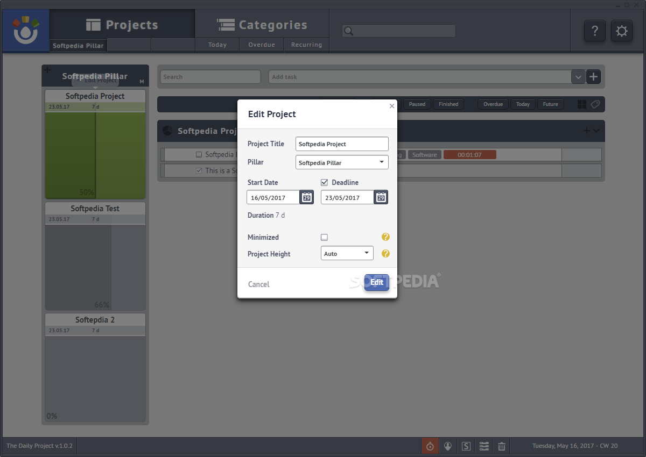Click the task Search field
The width and height of the screenshot is (646, 457).
pos(210,77)
